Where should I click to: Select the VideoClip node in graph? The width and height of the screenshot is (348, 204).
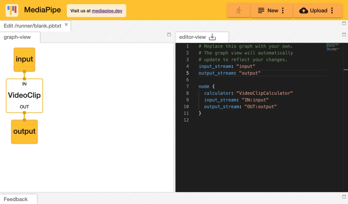pos(24,96)
